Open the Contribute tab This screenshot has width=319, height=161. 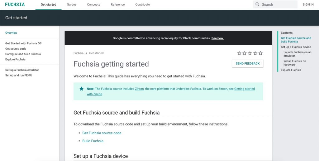[142, 4]
